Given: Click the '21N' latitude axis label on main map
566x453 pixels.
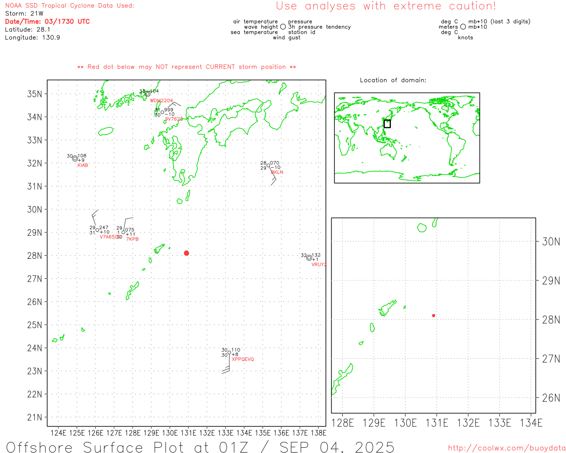Looking at the screenshot, I should click(x=34, y=417).
